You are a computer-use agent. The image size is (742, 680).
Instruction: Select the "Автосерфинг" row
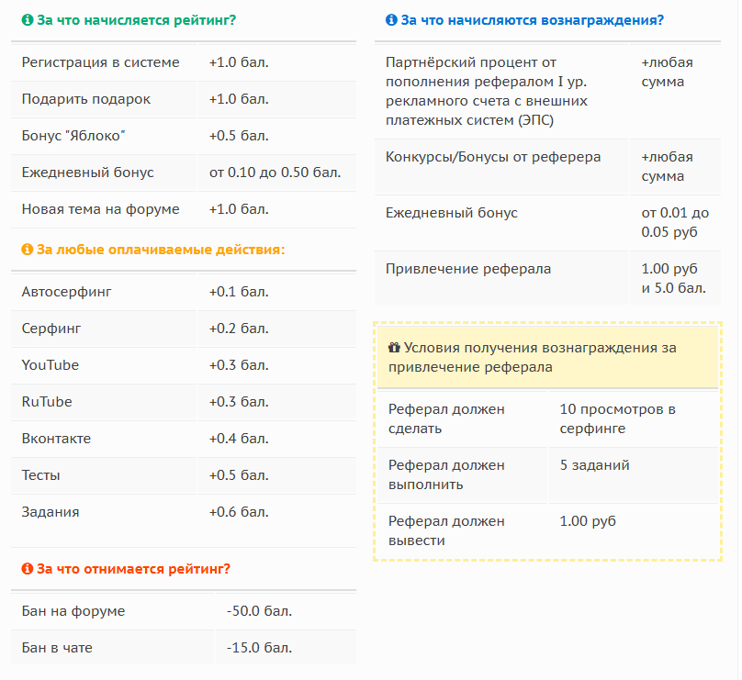(x=67, y=292)
